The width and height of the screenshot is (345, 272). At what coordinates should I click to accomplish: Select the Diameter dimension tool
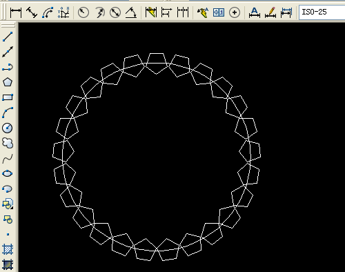coord(115,12)
